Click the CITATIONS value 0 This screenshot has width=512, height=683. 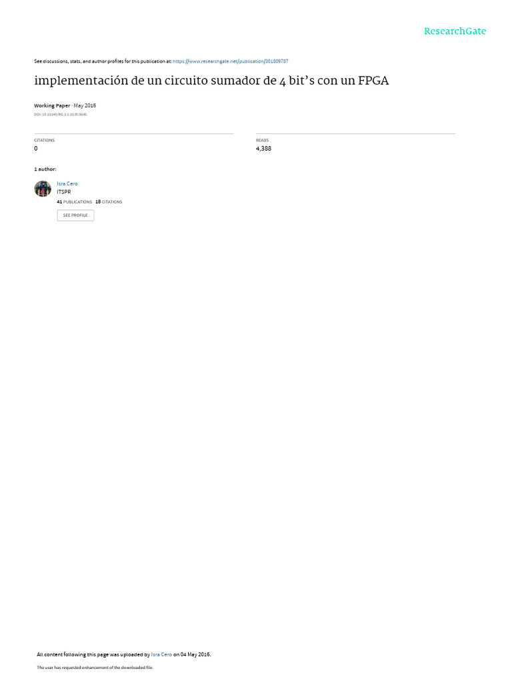click(x=36, y=149)
